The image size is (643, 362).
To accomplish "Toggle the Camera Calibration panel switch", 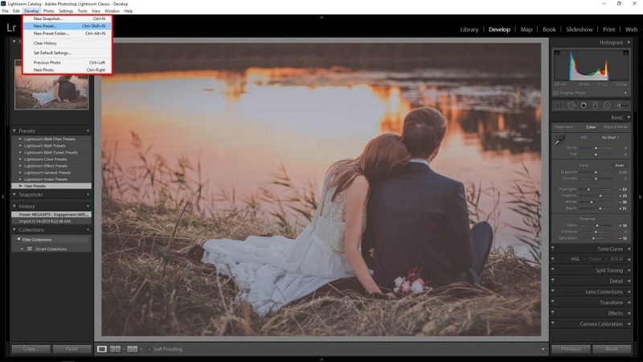I will point(553,323).
